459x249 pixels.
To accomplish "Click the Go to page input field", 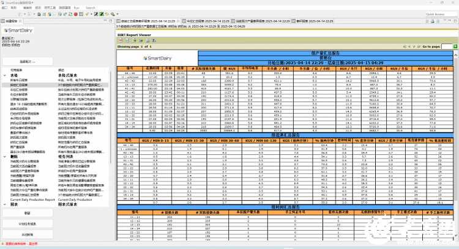I will click(447, 46).
